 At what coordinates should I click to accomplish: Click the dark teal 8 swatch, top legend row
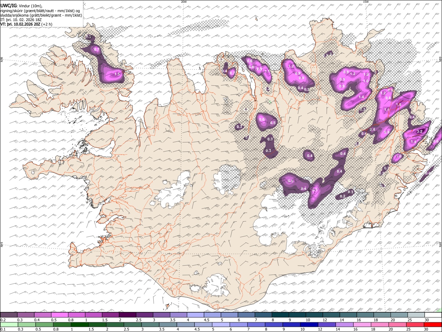[280, 315]
